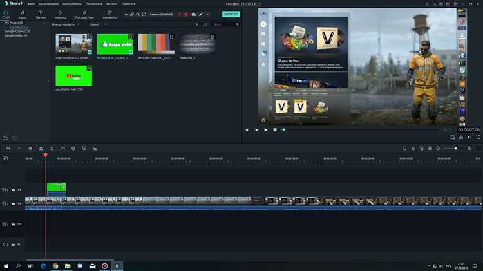The image size is (483, 271).
Task: Toggle visibility eye on video track 3
Action: [x=19, y=190]
